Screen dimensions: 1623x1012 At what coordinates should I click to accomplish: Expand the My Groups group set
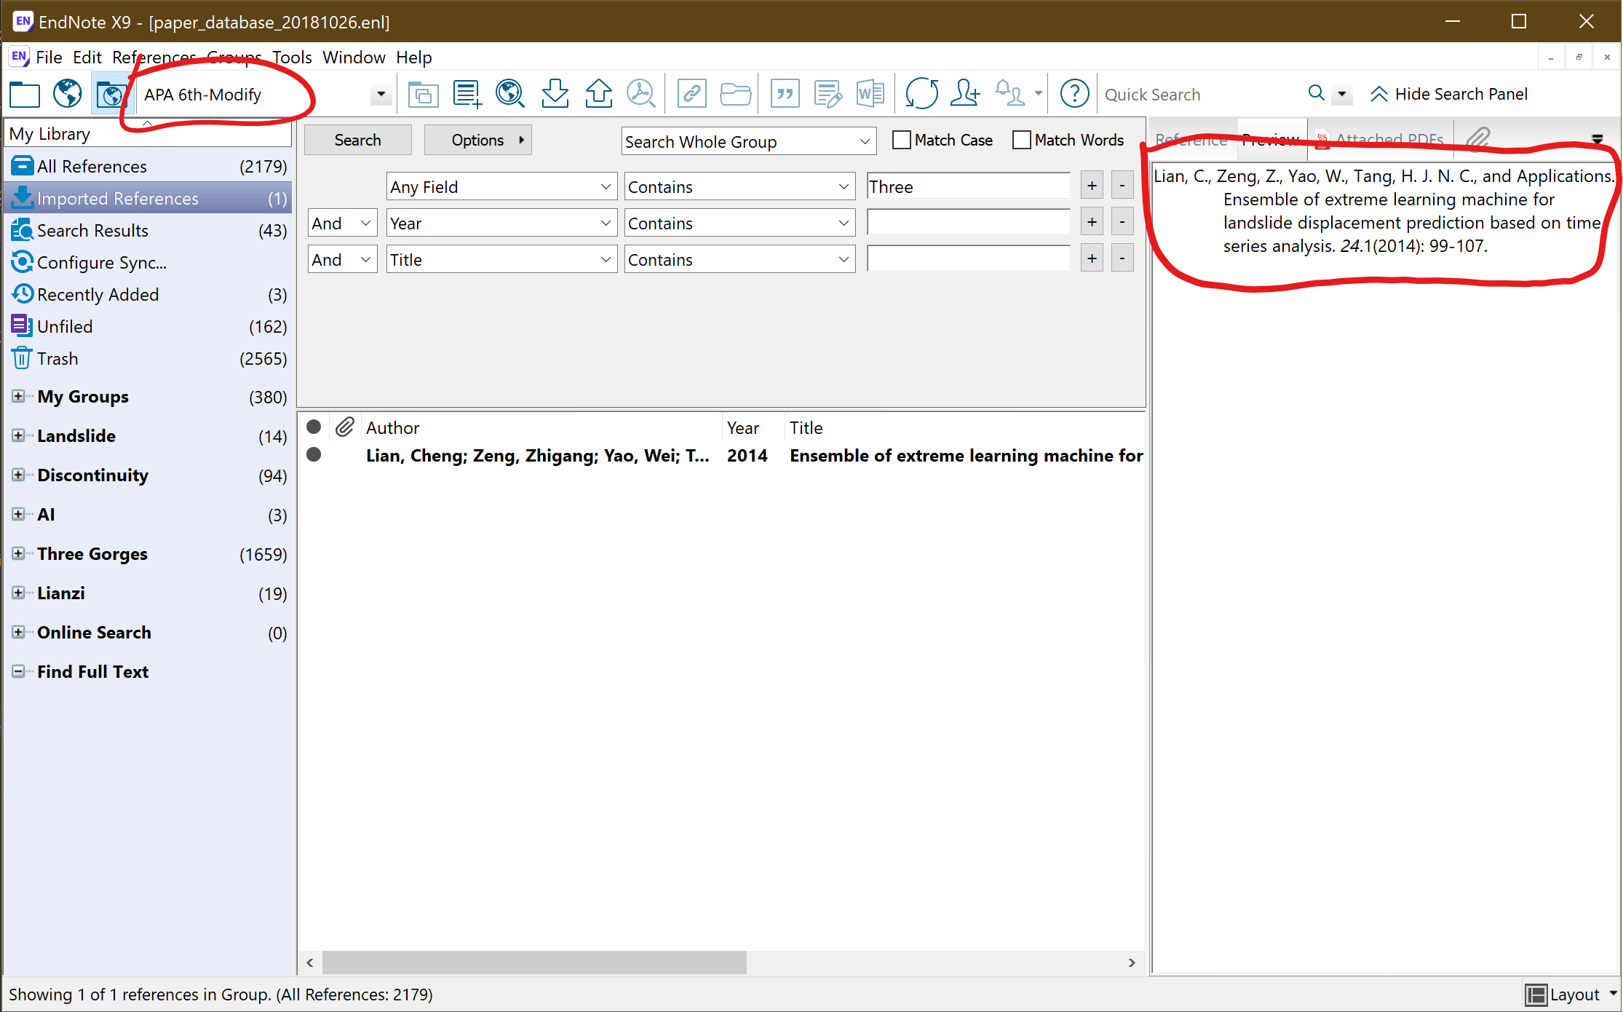pyautogui.click(x=18, y=396)
